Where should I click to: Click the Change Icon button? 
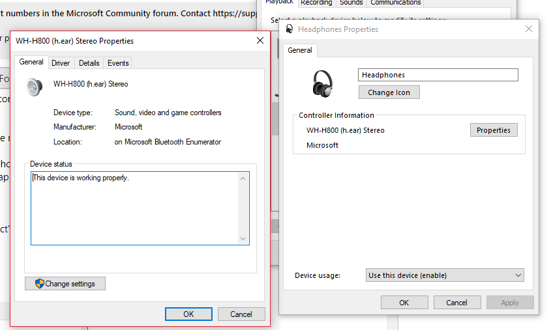click(x=389, y=92)
